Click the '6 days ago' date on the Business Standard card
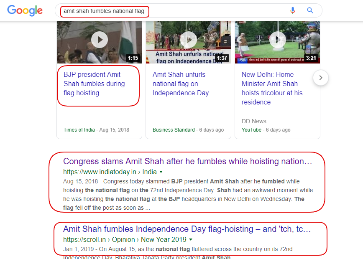The height and width of the screenshot is (259, 363). point(212,130)
